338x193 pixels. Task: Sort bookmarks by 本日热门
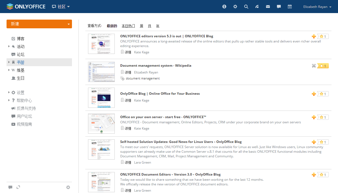point(128,26)
